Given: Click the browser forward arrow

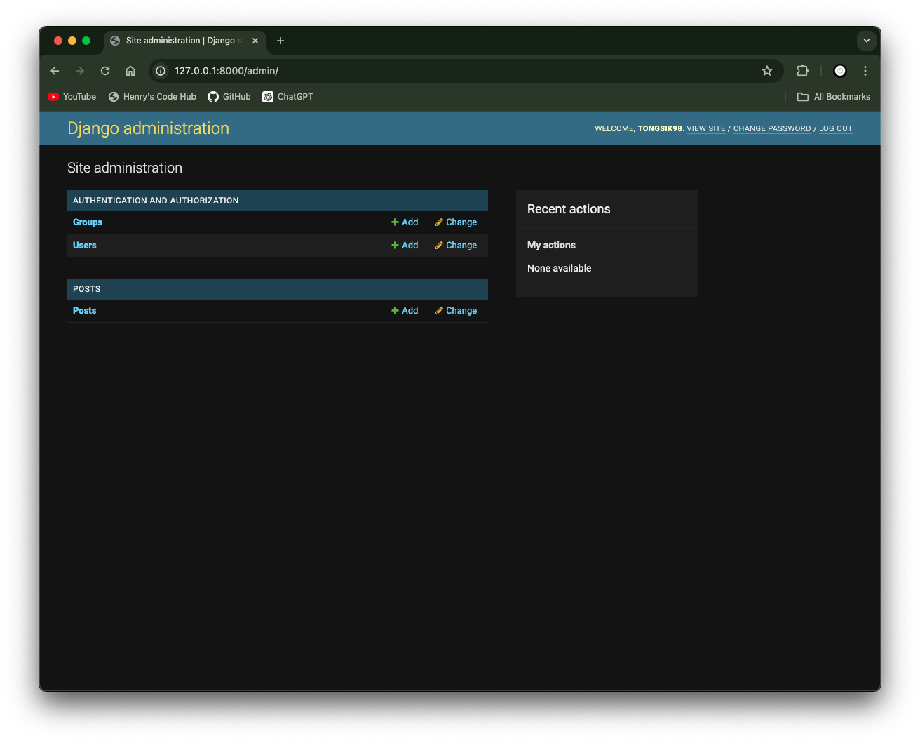Looking at the screenshot, I should pyautogui.click(x=80, y=71).
